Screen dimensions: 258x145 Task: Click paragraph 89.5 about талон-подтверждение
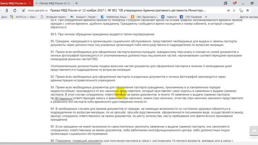point(103,34)
